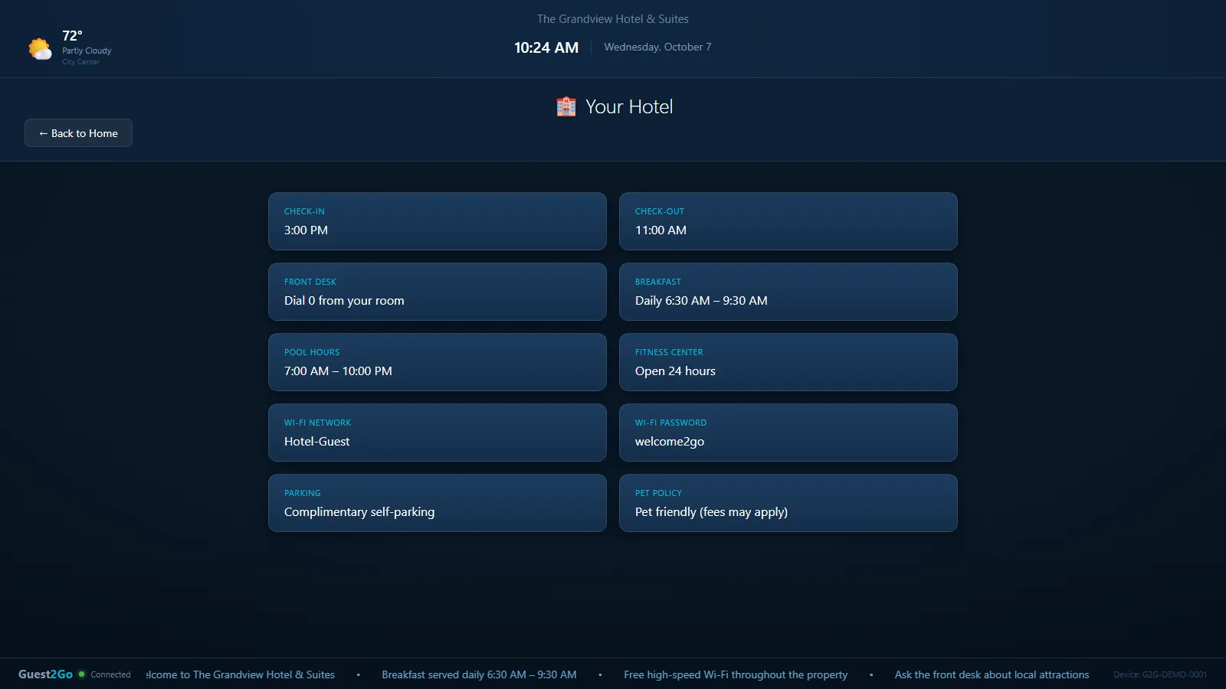Select the Check-Out 11:00 AM card

click(x=788, y=221)
